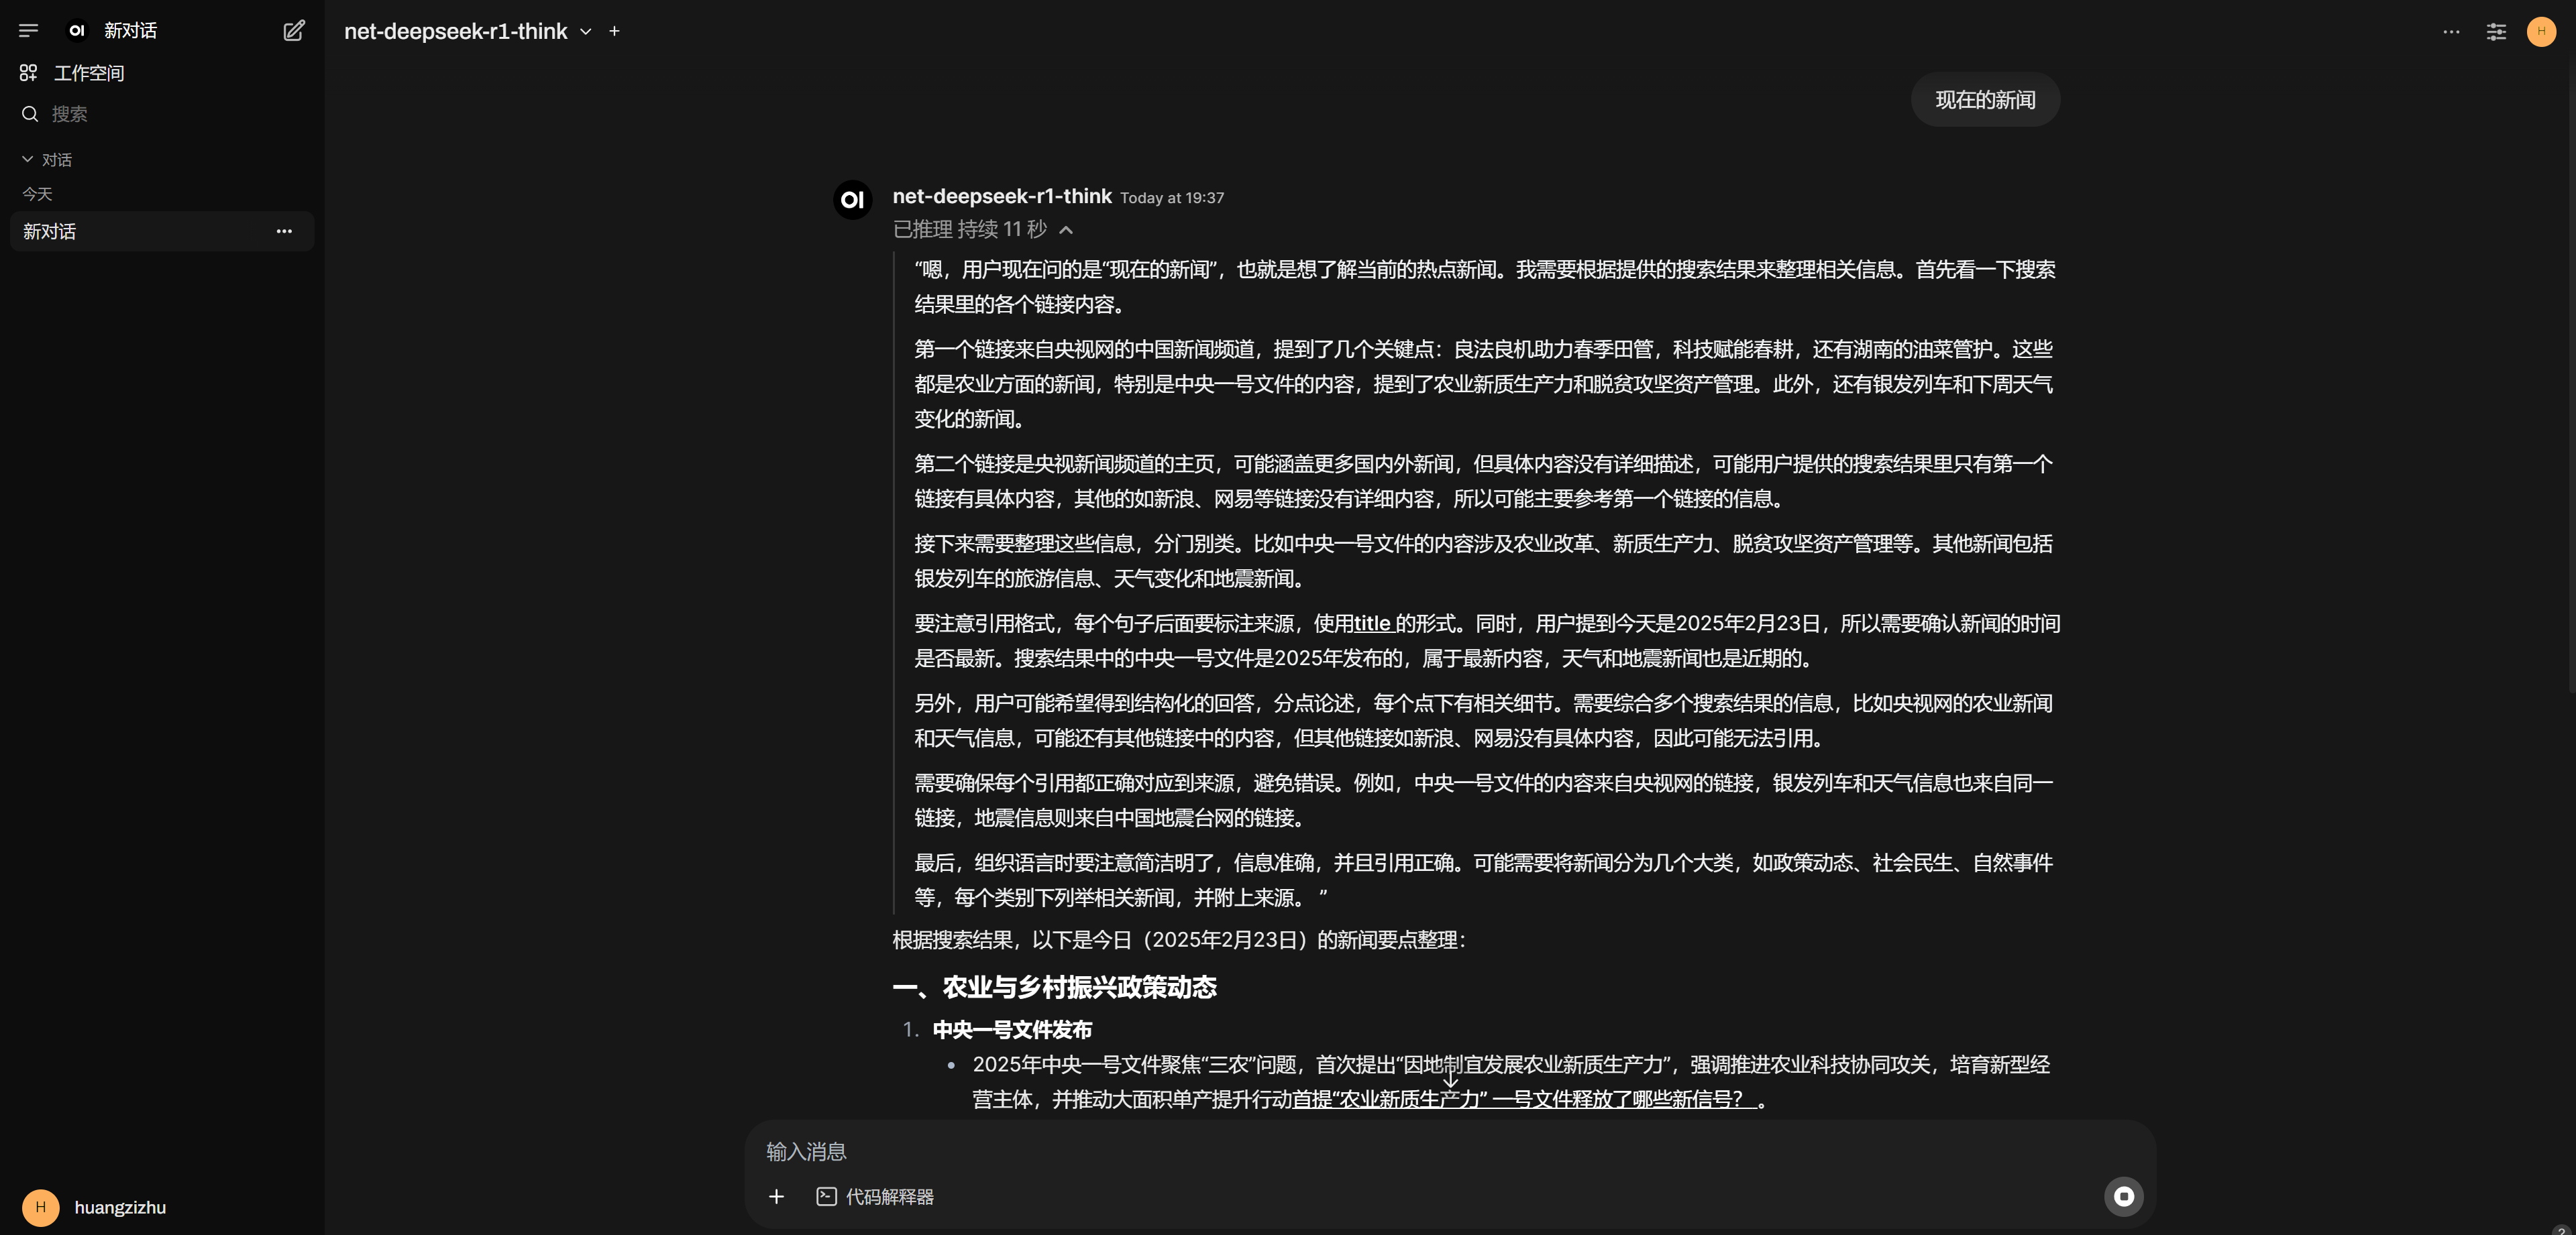Stop response generation with circle icon

pyautogui.click(x=2123, y=1196)
